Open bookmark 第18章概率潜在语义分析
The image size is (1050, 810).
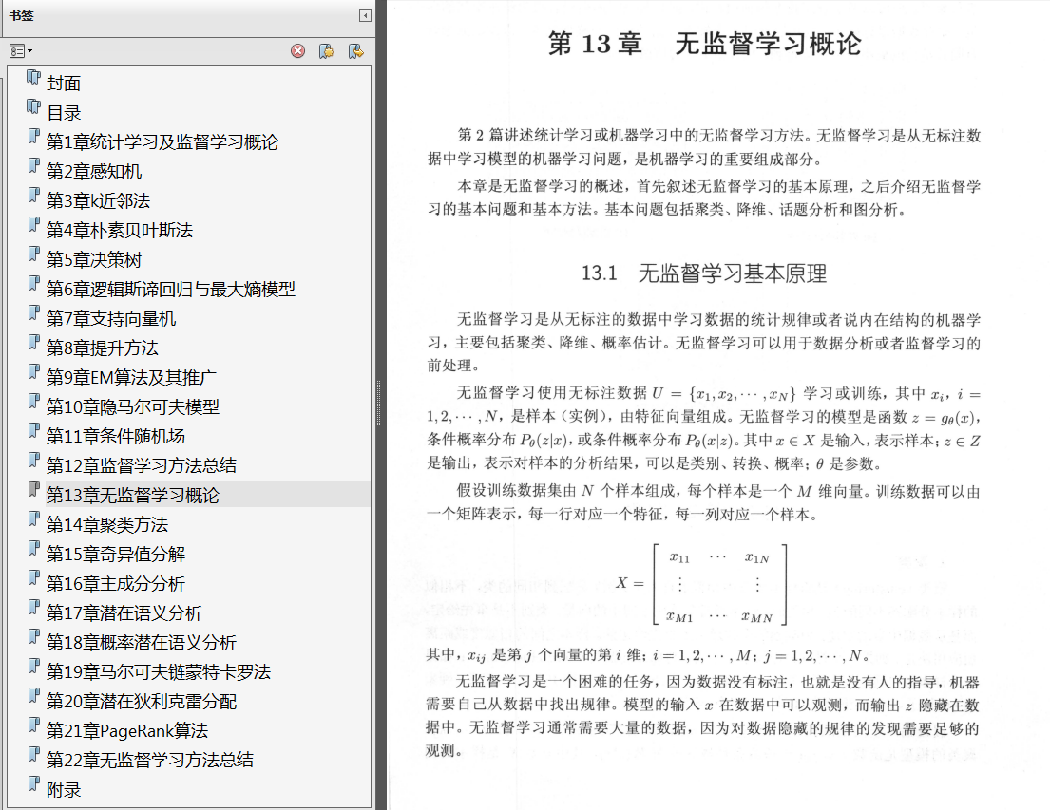click(142, 643)
